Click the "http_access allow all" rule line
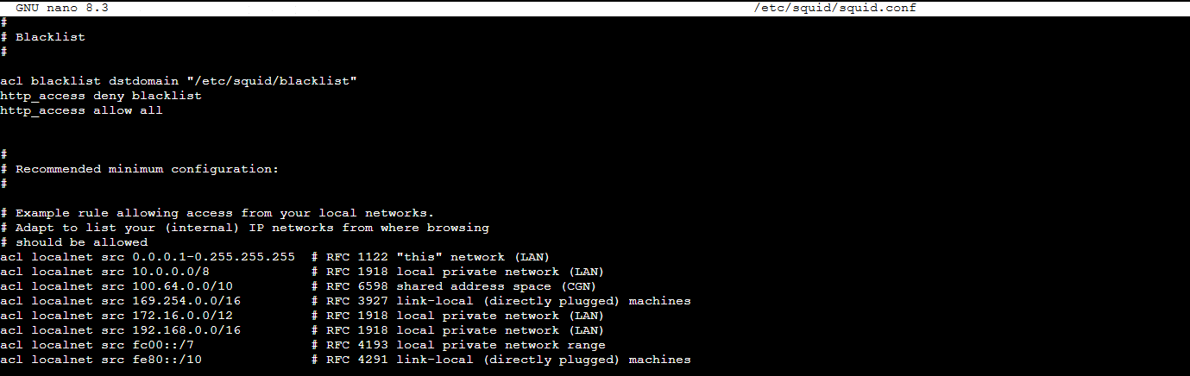 click(82, 110)
